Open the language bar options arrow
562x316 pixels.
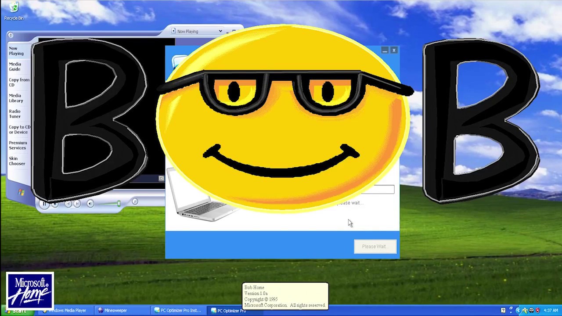pyautogui.click(x=511, y=312)
